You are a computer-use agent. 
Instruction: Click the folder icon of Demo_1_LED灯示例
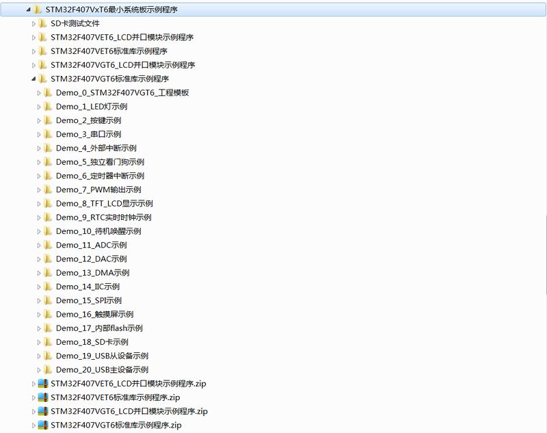48,107
